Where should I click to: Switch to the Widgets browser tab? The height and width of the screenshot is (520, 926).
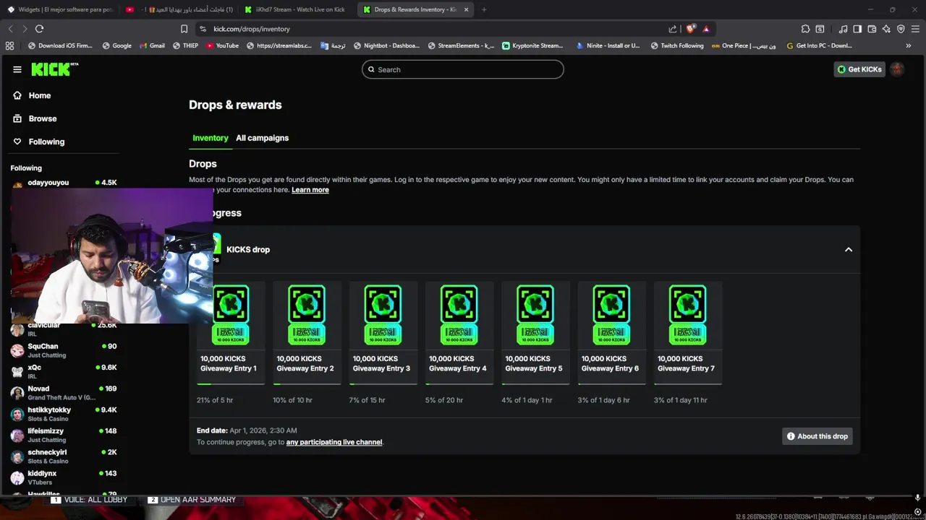point(60,9)
